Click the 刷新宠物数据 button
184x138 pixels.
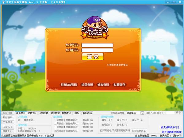[139, 131]
